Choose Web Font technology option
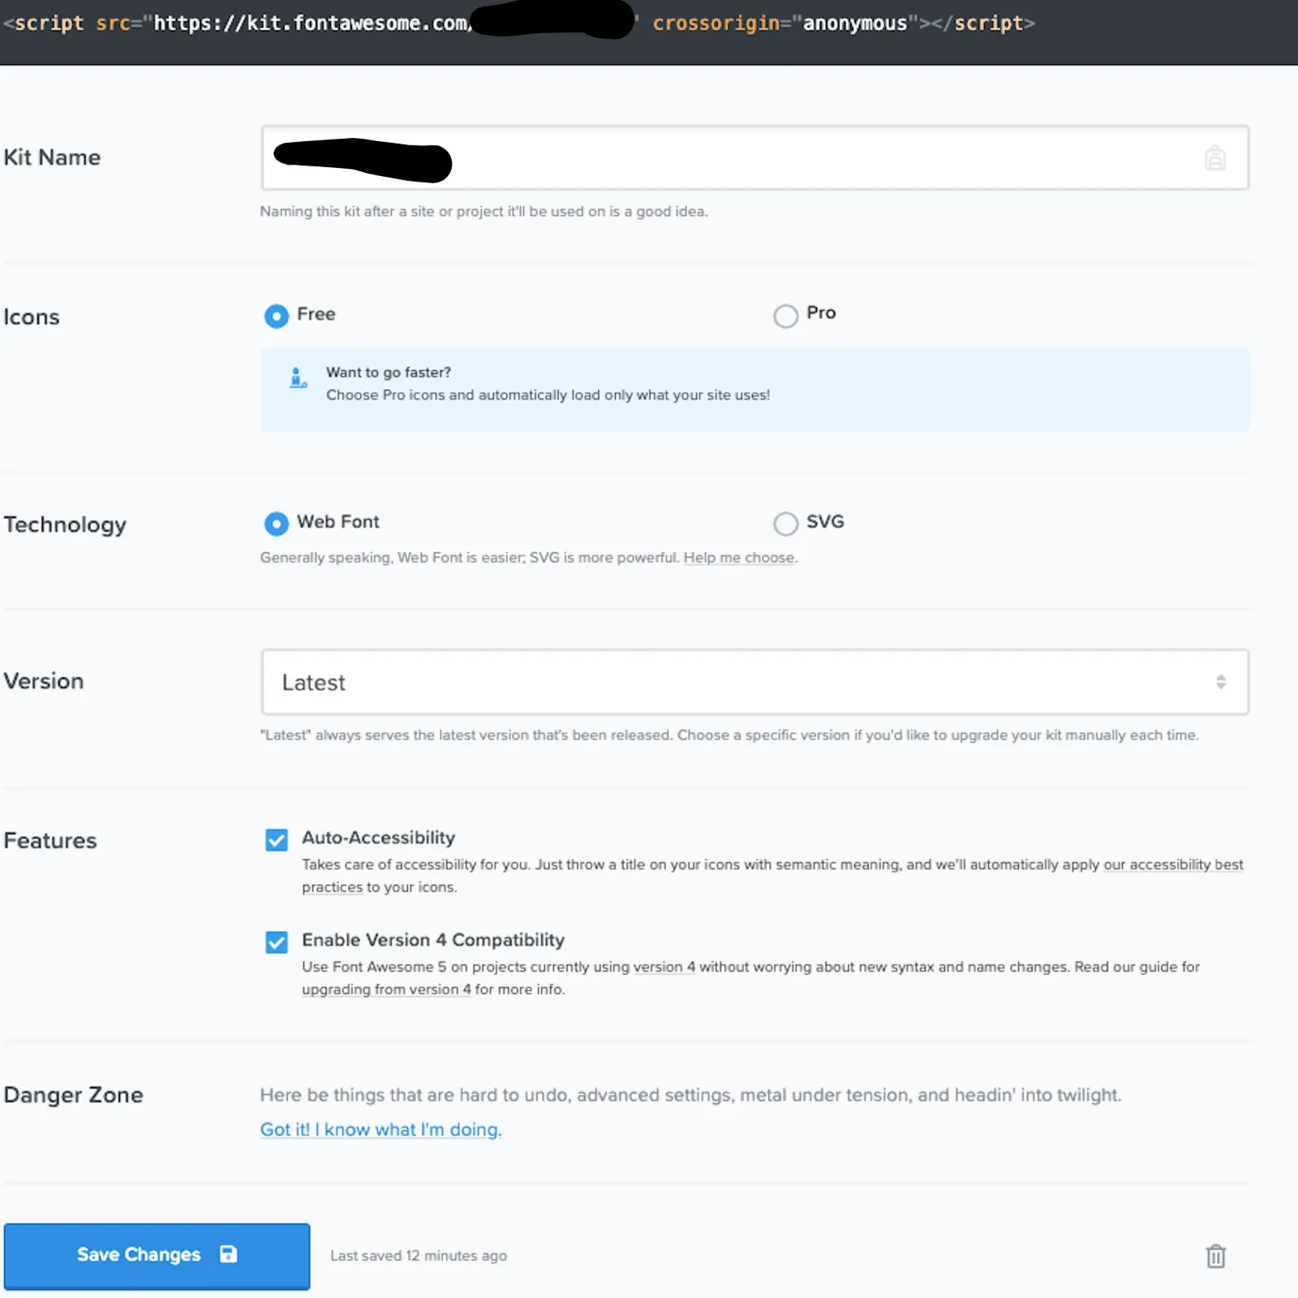This screenshot has width=1298, height=1298. pyautogui.click(x=276, y=523)
